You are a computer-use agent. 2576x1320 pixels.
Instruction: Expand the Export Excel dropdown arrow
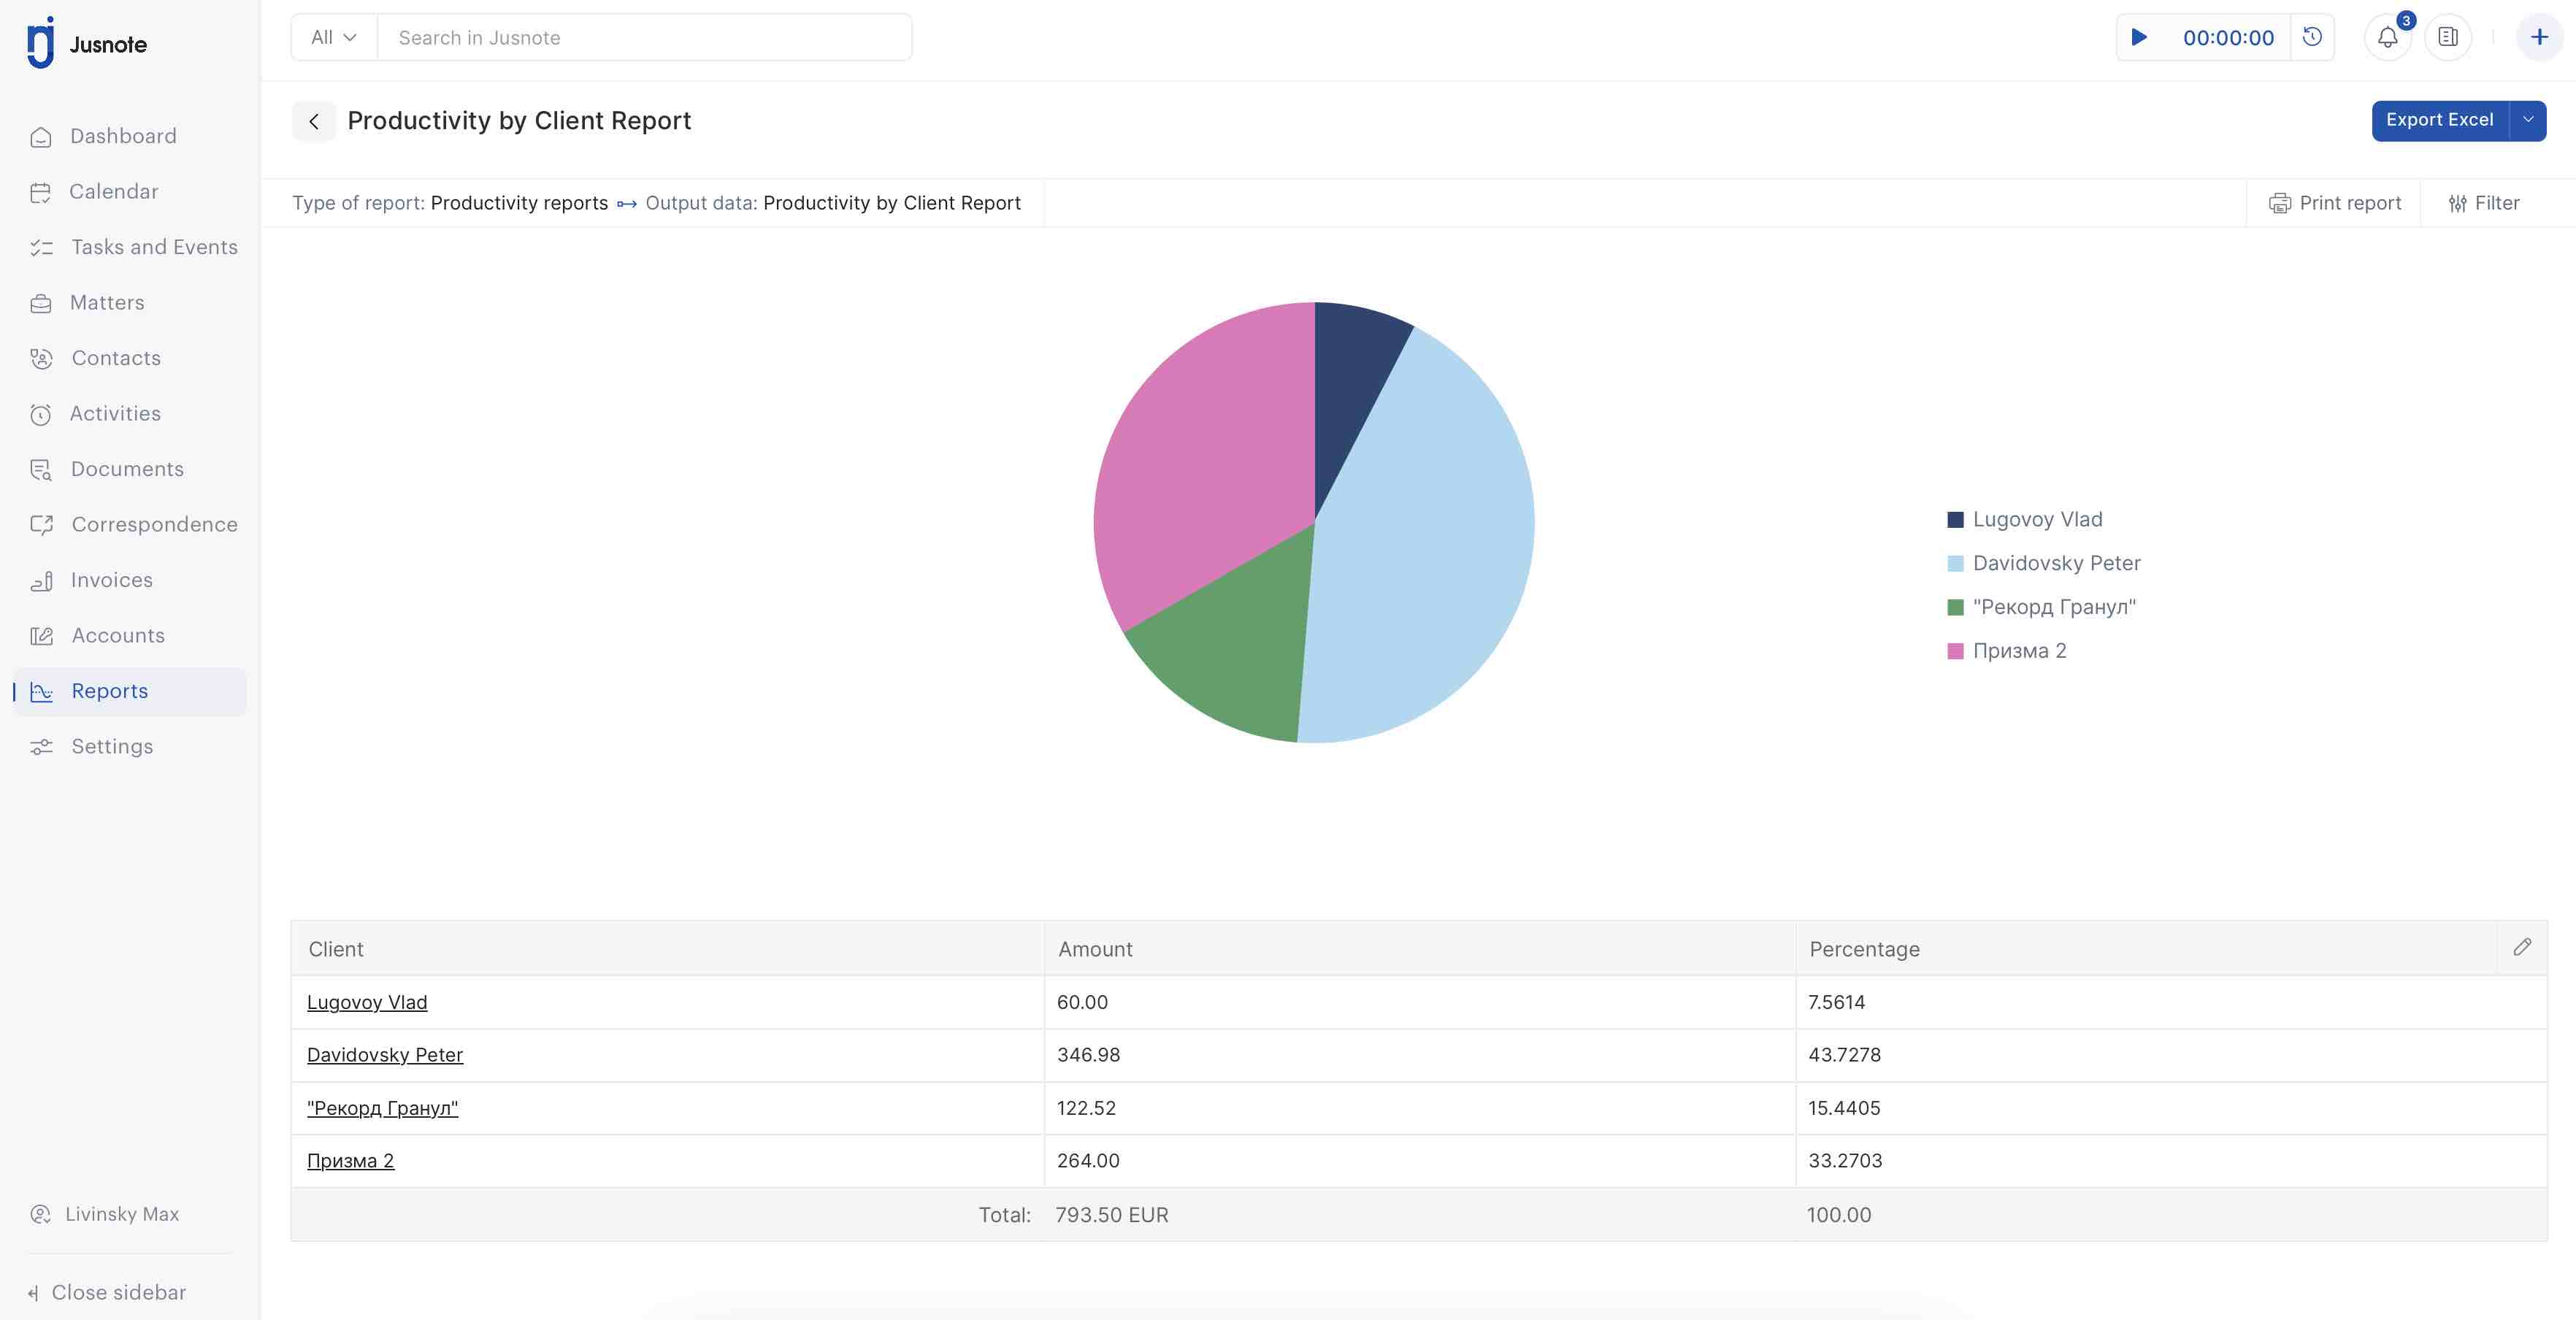click(2528, 120)
